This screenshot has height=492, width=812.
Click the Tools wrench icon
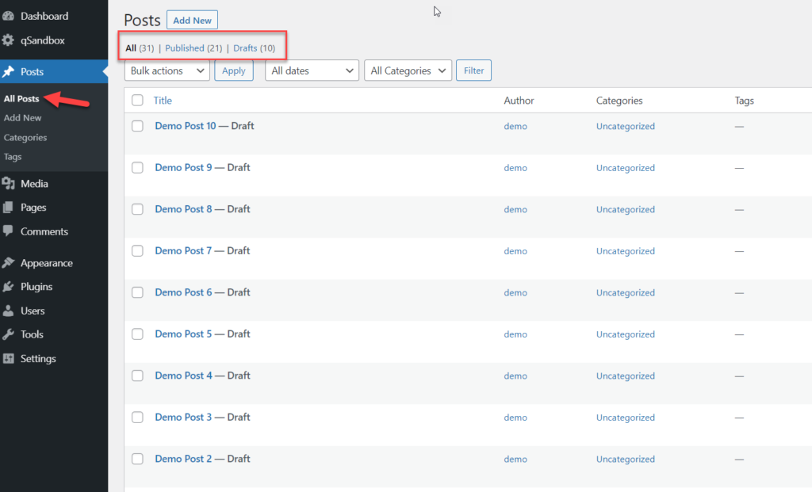click(x=8, y=334)
